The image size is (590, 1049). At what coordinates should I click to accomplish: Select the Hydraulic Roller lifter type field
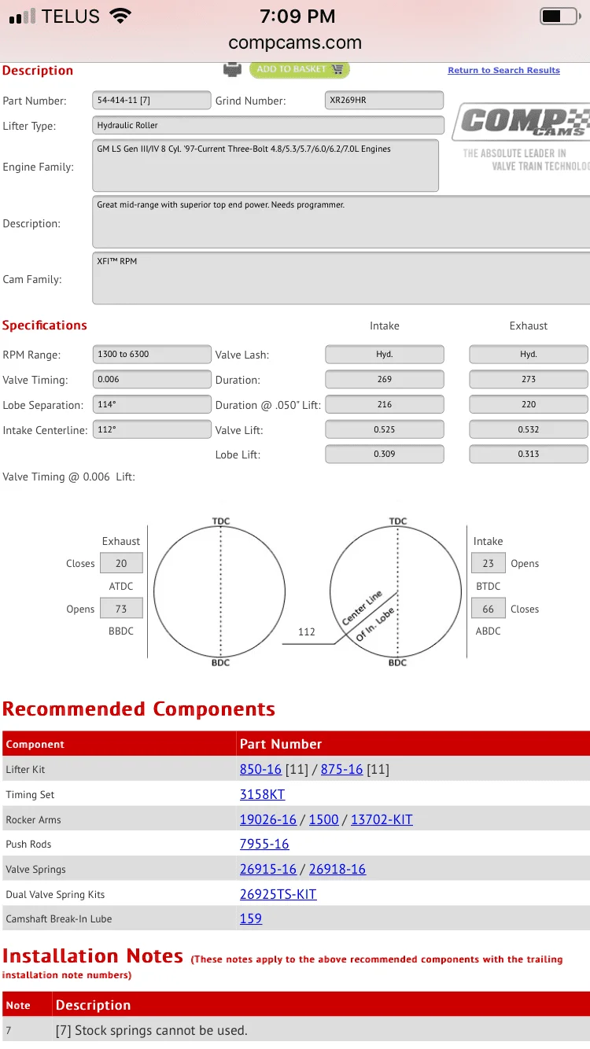pos(268,125)
